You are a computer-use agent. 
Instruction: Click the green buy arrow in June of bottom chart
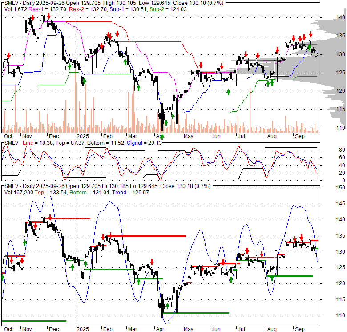[231, 279]
